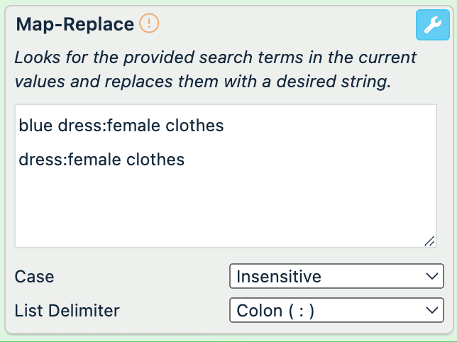The height and width of the screenshot is (342, 457).
Task: Click the orange warning exclamation icon
Action: point(149,23)
